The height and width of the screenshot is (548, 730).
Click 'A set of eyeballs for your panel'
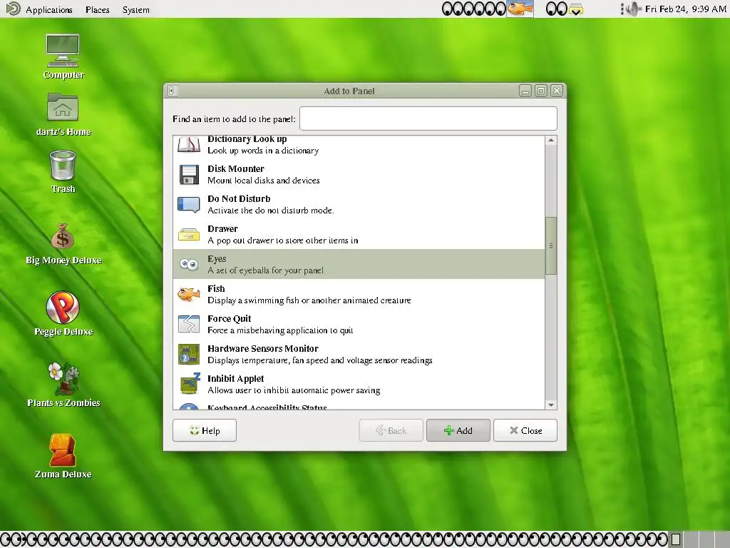[265, 270]
